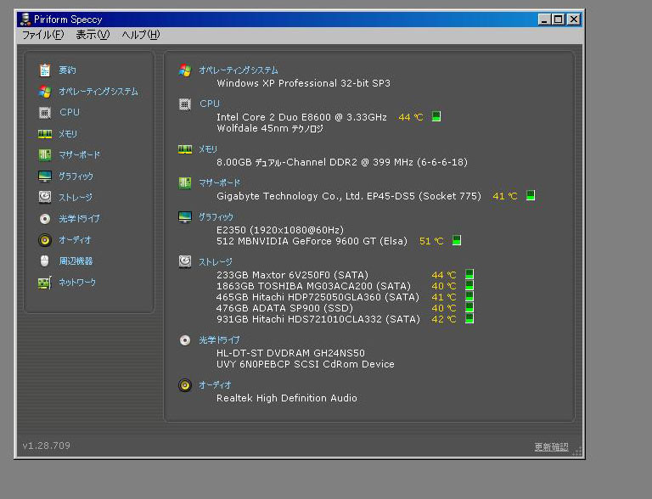
Task: Click the メモリ RAM icon in sidebar
Action: pos(45,134)
